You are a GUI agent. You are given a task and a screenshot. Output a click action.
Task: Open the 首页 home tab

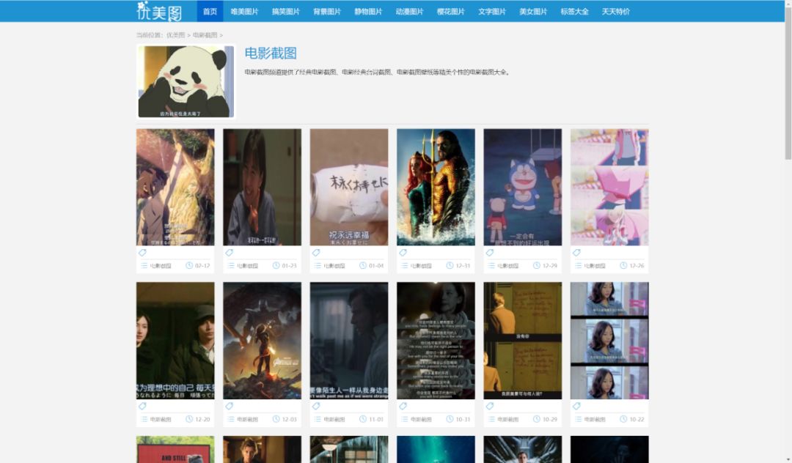click(210, 11)
